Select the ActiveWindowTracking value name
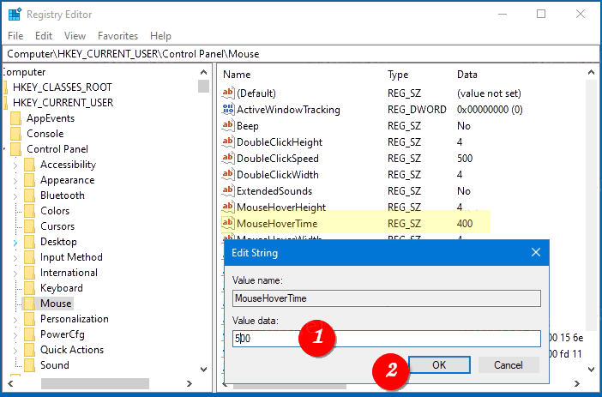The width and height of the screenshot is (602, 397). pos(288,110)
